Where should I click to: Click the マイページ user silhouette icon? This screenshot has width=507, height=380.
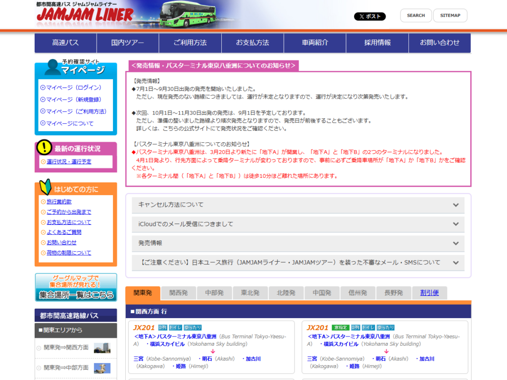pyautogui.click(x=51, y=67)
